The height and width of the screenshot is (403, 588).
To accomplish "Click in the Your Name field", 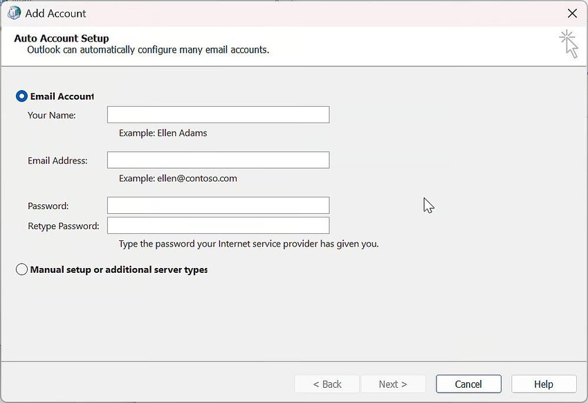I will tap(218, 114).
